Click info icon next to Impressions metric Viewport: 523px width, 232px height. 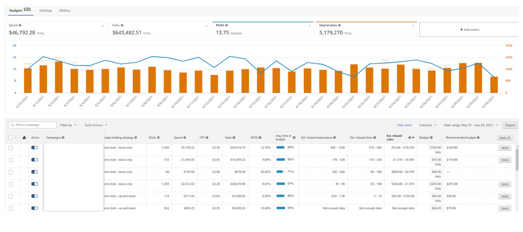pos(339,25)
